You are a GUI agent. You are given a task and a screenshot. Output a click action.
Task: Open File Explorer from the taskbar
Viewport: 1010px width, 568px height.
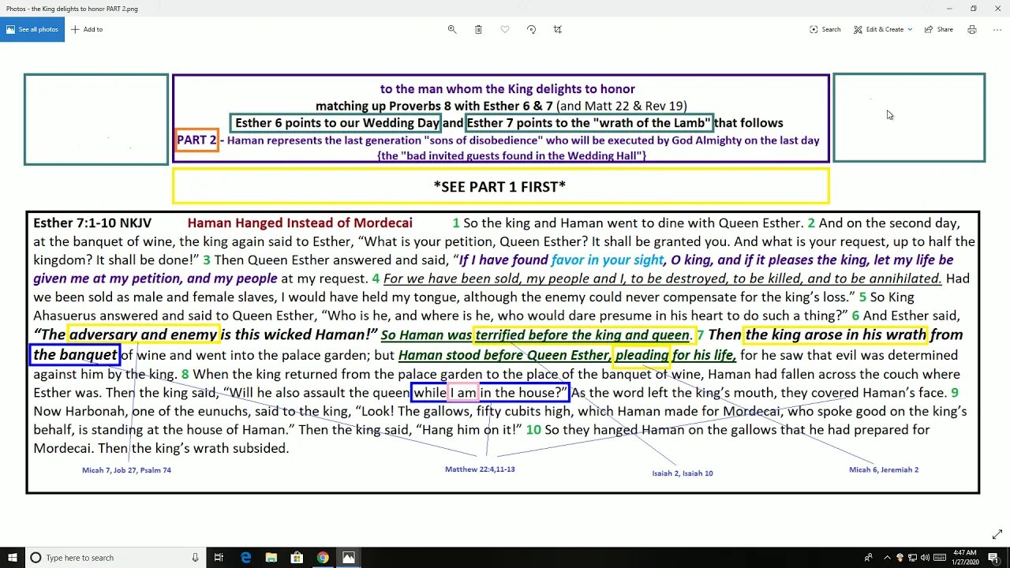click(x=271, y=558)
